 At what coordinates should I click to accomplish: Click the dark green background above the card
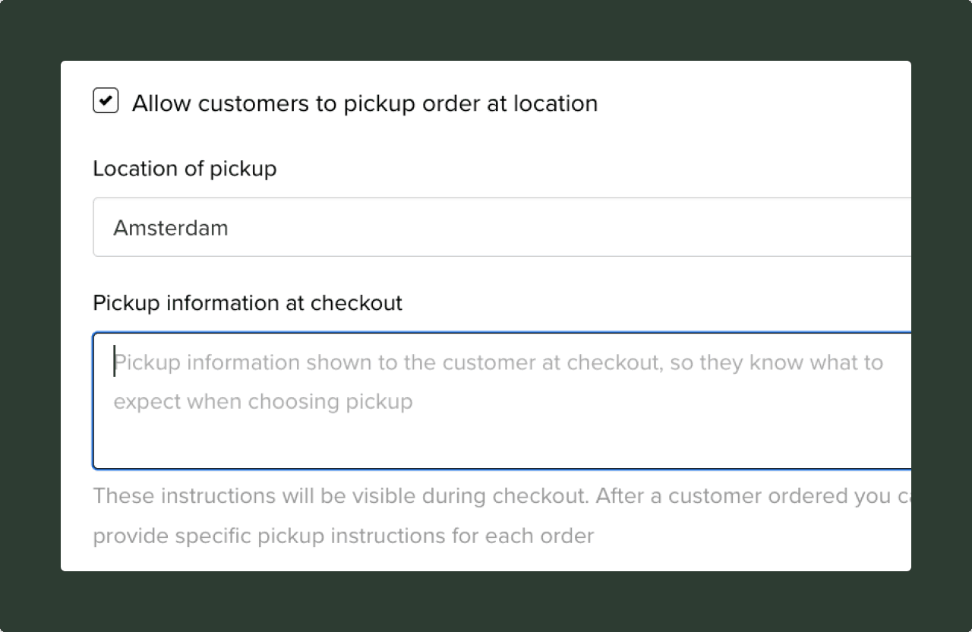[486, 29]
